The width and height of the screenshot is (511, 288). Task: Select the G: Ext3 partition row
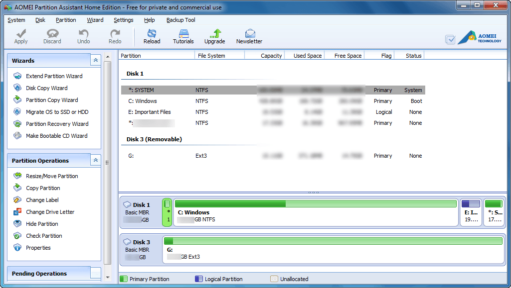[273, 156]
